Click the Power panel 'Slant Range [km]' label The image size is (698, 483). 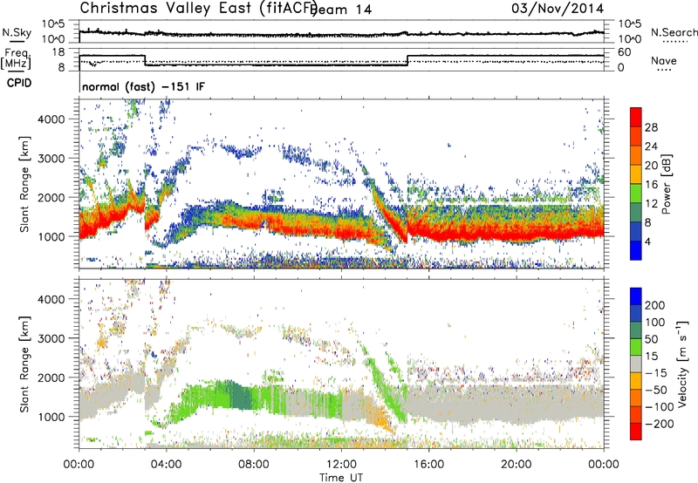pyautogui.click(x=25, y=184)
